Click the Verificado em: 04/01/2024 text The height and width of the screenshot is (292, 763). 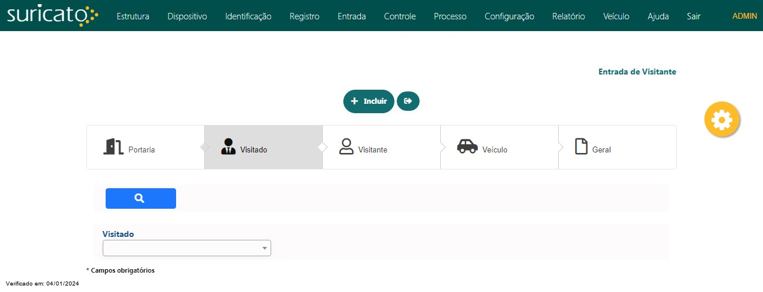point(42,283)
